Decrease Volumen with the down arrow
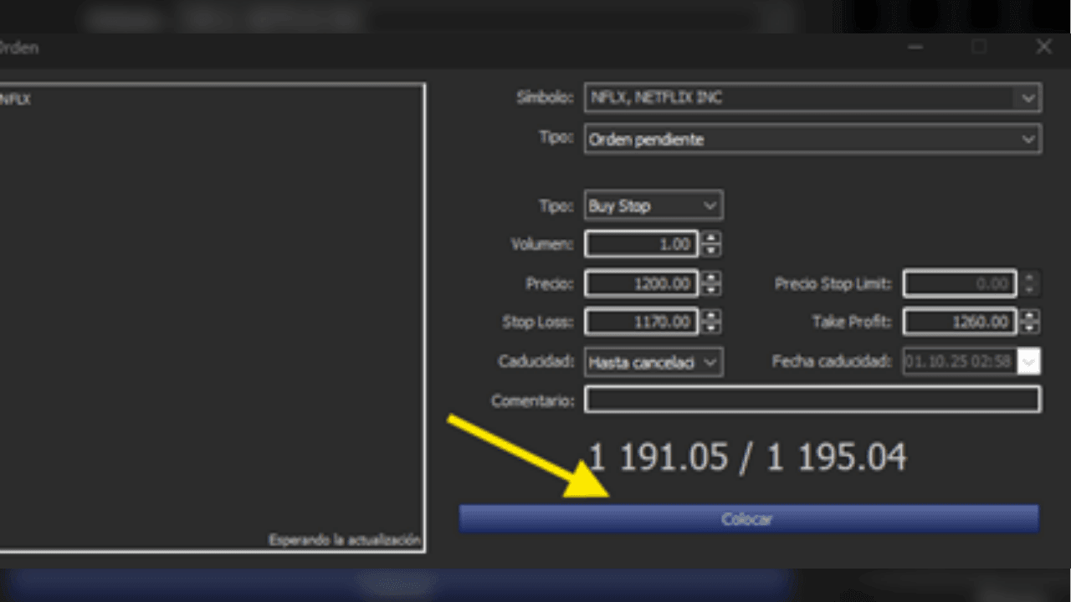The image size is (1071, 602). pos(711,250)
